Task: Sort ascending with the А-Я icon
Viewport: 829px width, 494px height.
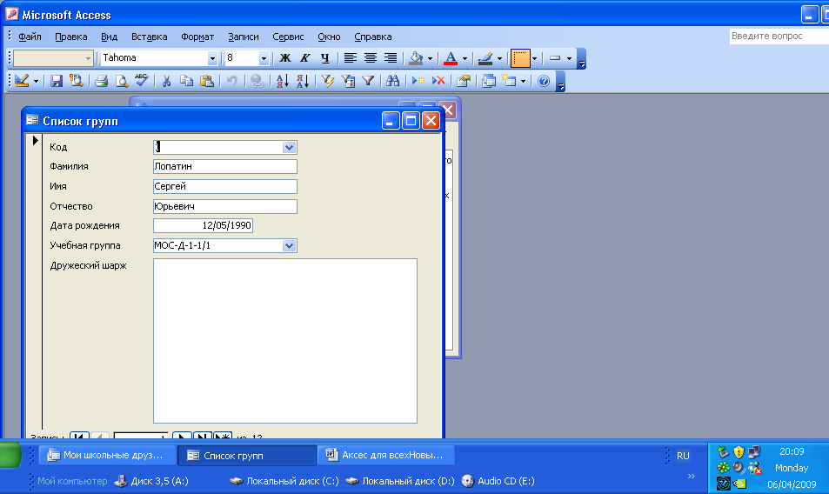Action: coord(283,81)
